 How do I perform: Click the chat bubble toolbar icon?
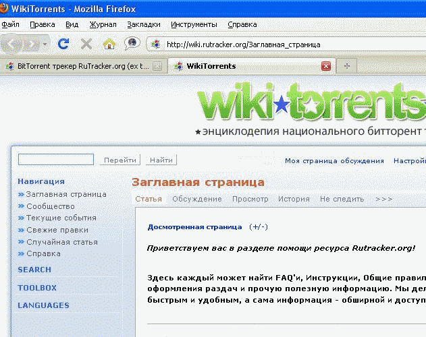pos(132,44)
